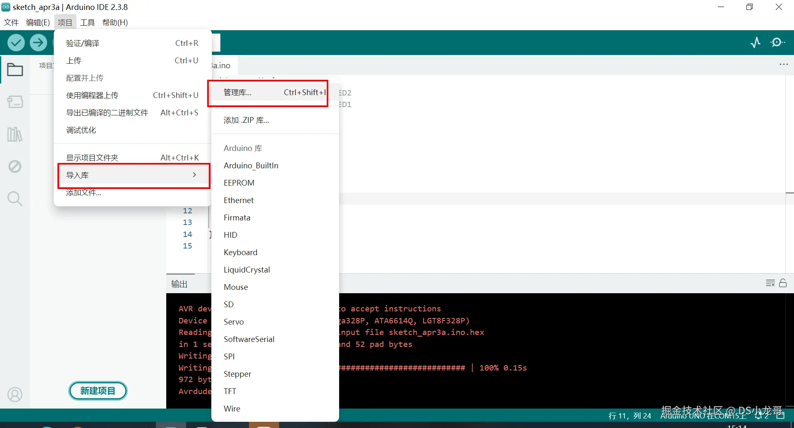Include the Servo library
This screenshot has height=428, width=794.
(x=275, y=322)
